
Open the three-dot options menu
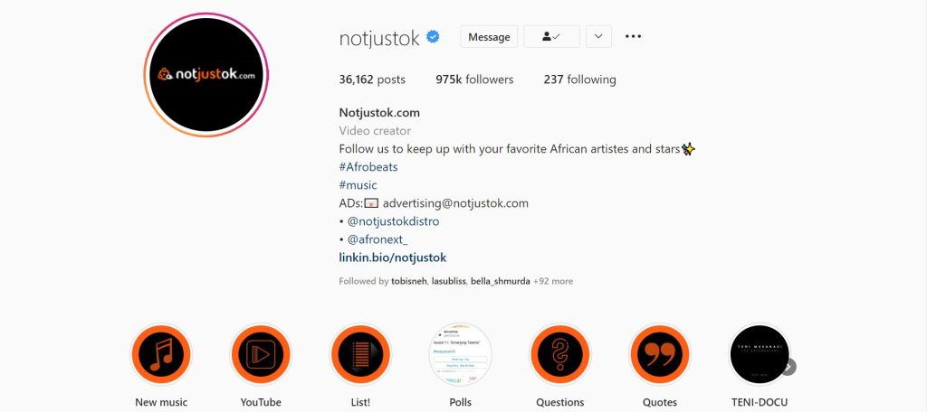(633, 37)
